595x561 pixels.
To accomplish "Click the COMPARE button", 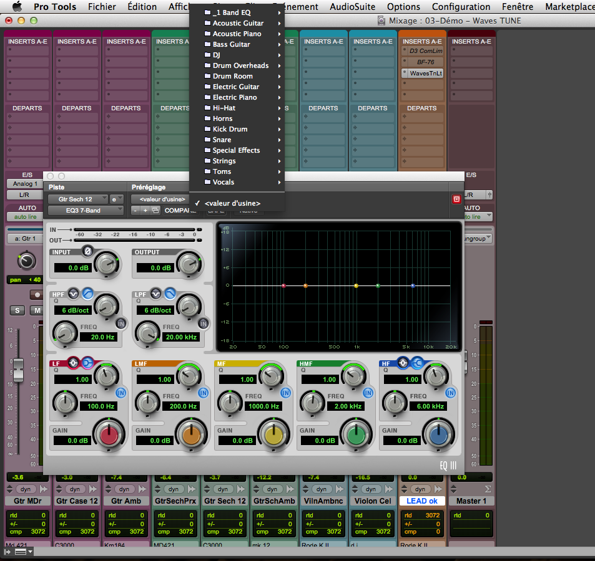I will pyautogui.click(x=180, y=211).
